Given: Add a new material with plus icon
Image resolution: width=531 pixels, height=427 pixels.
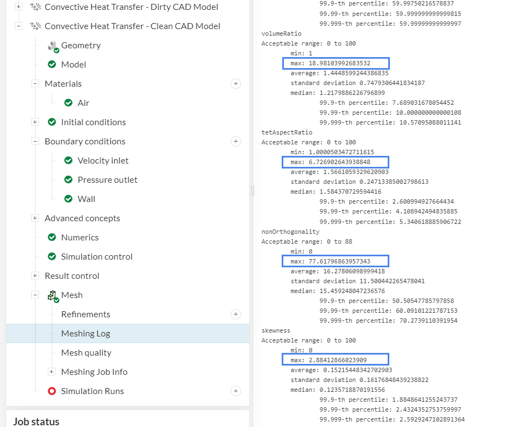Looking at the screenshot, I should click(x=236, y=83).
